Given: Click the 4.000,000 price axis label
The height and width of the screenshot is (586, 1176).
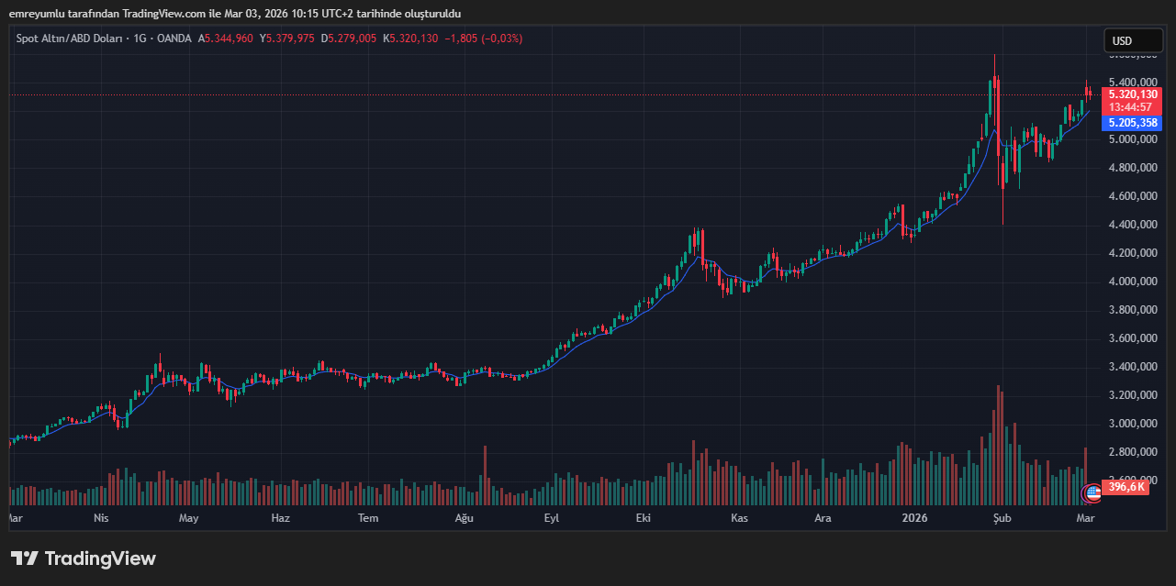Looking at the screenshot, I should pyautogui.click(x=1132, y=282).
